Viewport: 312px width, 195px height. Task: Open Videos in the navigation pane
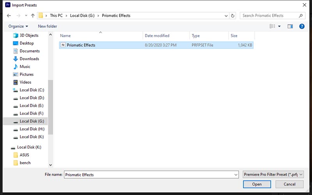[x=25, y=82]
